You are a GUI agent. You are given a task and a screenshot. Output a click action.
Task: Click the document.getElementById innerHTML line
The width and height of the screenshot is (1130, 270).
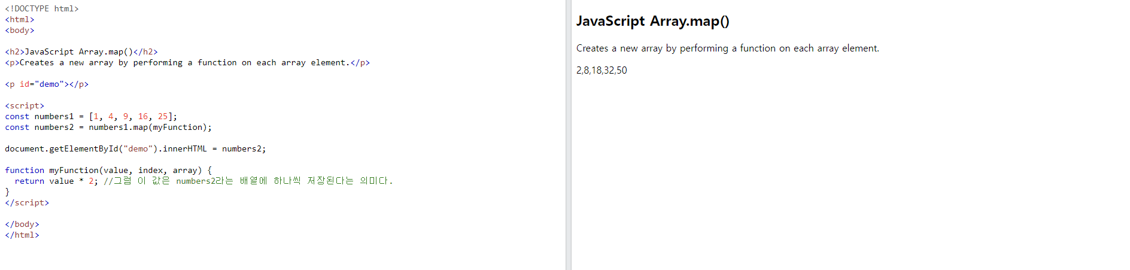click(135, 148)
